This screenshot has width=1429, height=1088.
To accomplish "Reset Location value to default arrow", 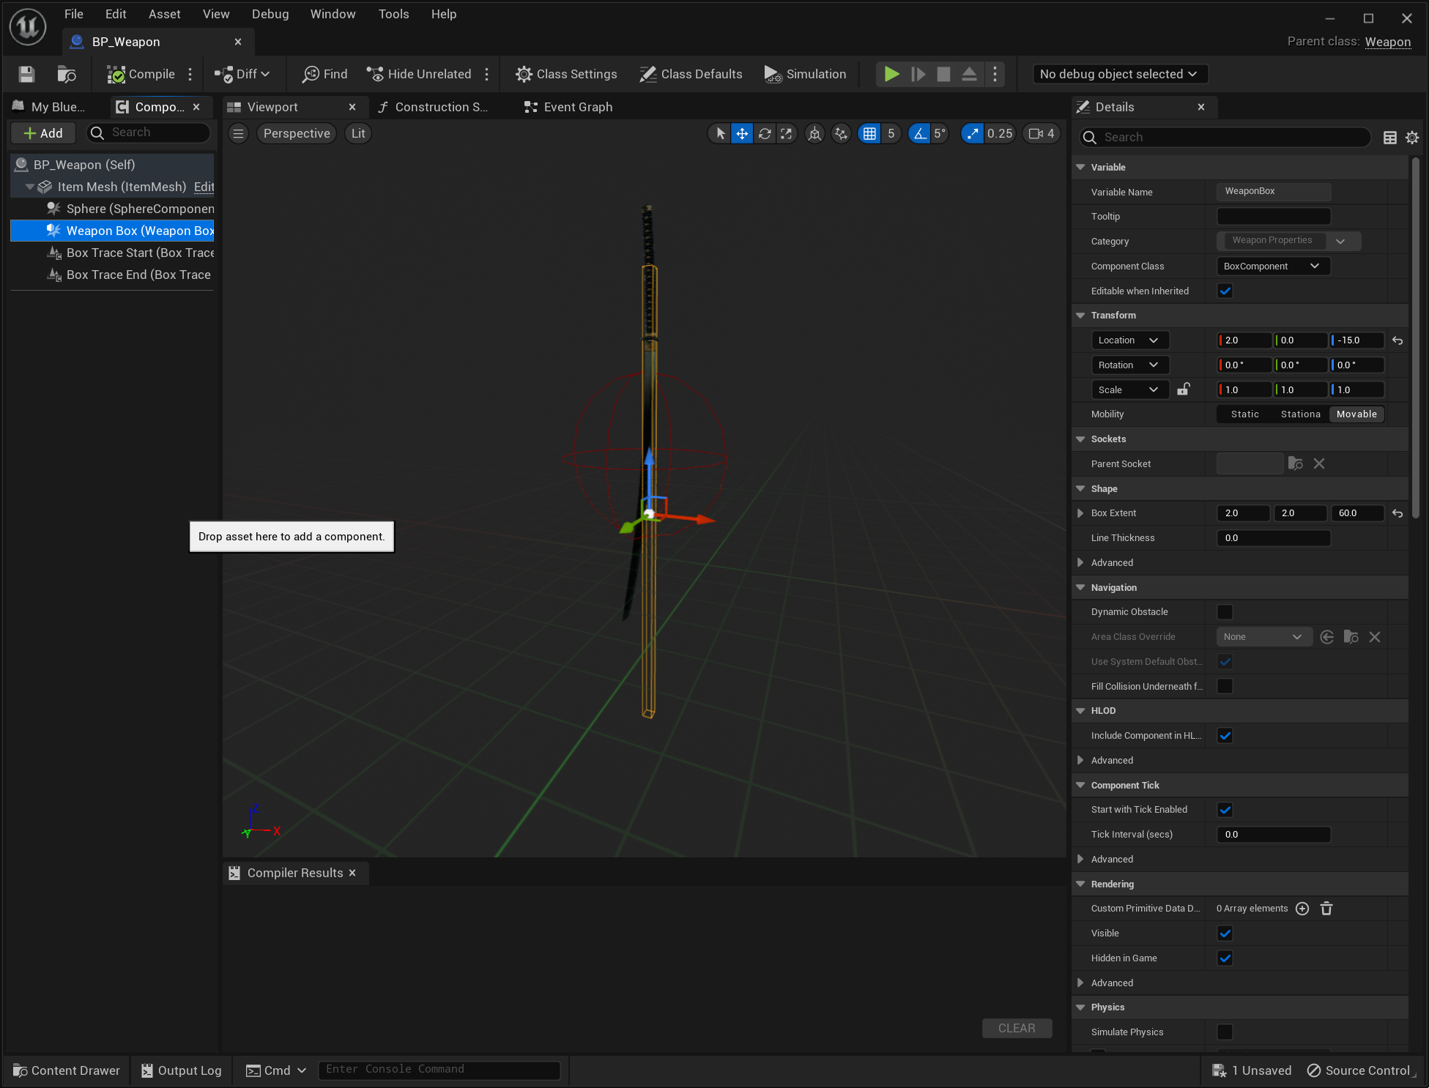I will [1398, 340].
